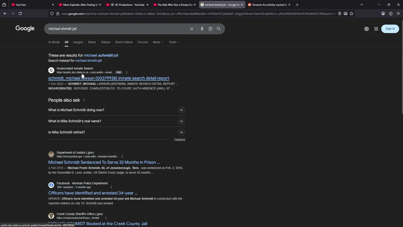Expand 'Is Mike Schmidt retired?' question
Viewport: 403px width, 227px height.
click(x=116, y=132)
